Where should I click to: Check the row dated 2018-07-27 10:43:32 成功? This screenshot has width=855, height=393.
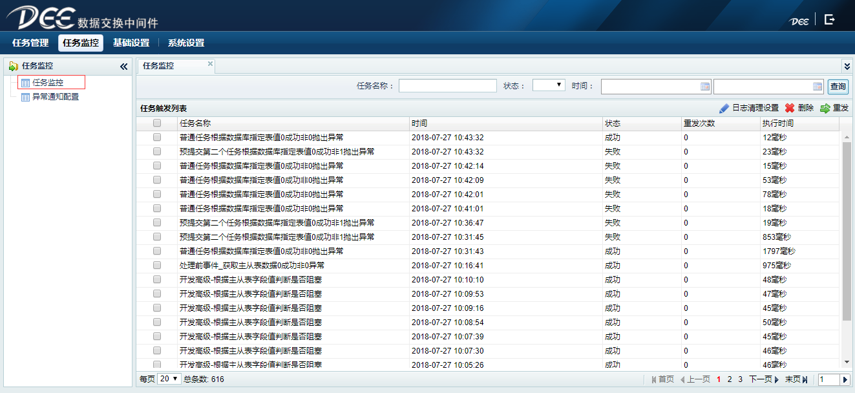[x=157, y=137]
